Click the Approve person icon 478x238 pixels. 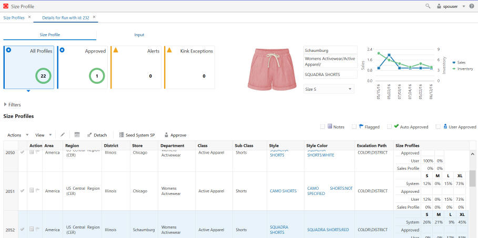(x=167, y=135)
